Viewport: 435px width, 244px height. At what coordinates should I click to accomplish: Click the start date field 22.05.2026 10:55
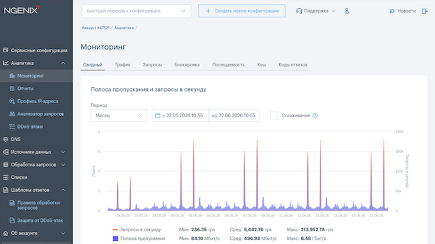[180, 115]
